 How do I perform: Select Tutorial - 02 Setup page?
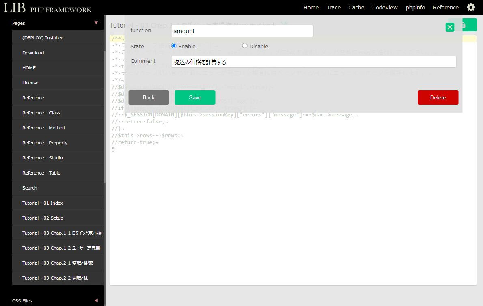43,218
